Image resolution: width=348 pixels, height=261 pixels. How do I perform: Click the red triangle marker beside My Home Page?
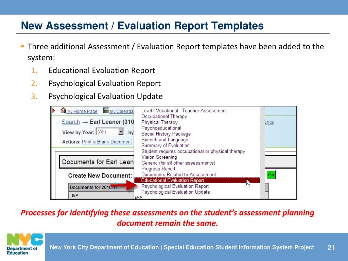54,110
